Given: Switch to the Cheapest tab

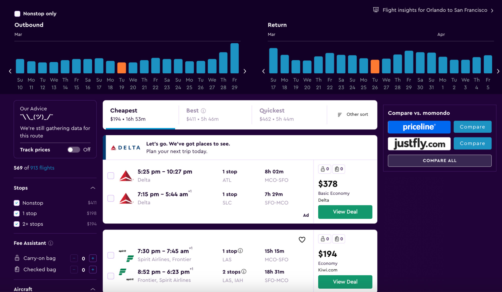Looking at the screenshot, I should [141, 115].
